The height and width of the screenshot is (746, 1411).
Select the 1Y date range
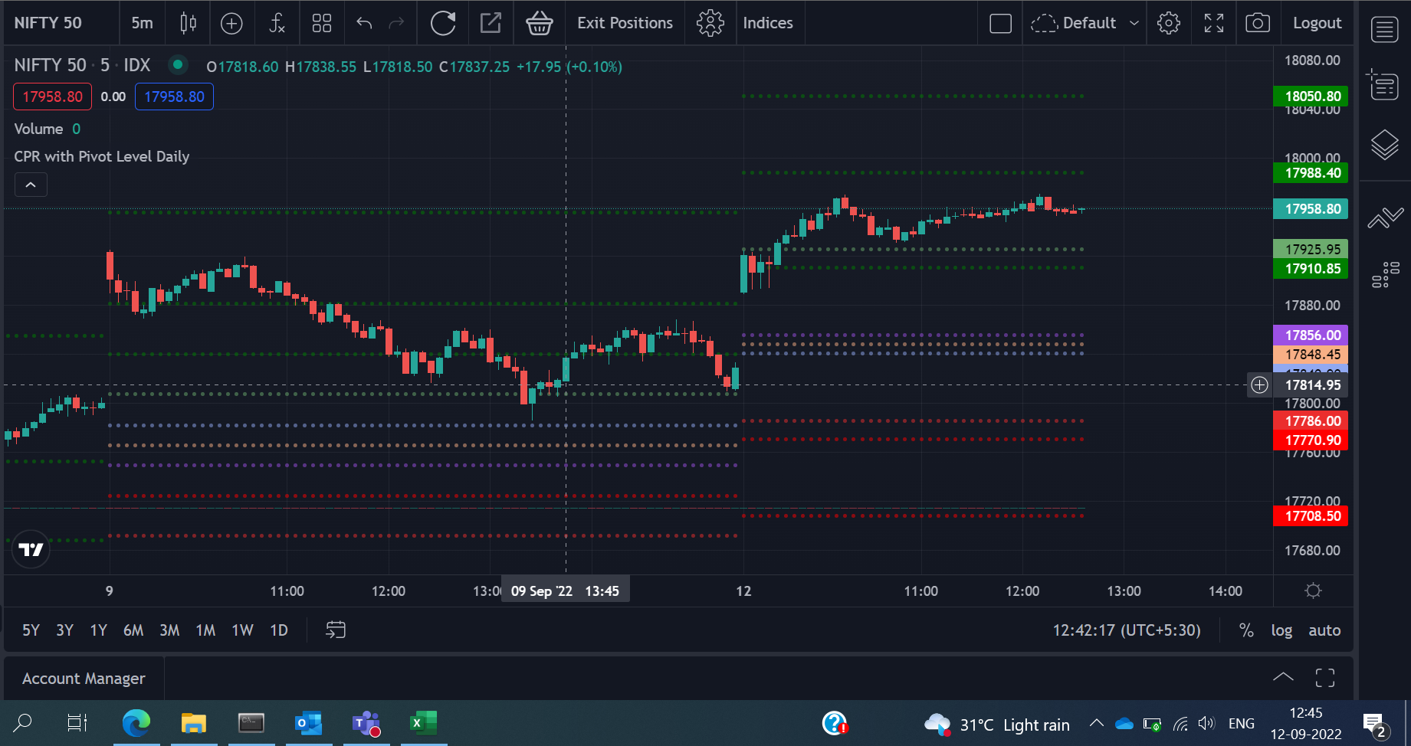click(98, 630)
